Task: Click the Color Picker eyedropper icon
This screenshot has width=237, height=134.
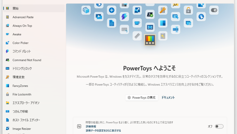Action: 7,43
